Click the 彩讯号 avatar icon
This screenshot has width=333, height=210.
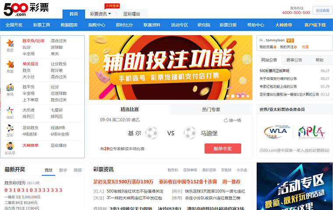pyautogui.click(x=10, y=146)
